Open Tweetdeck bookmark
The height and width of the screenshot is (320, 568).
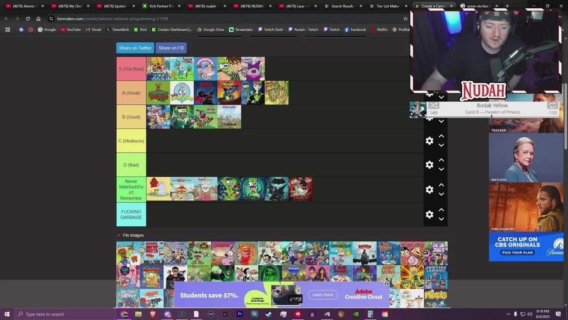(x=117, y=30)
